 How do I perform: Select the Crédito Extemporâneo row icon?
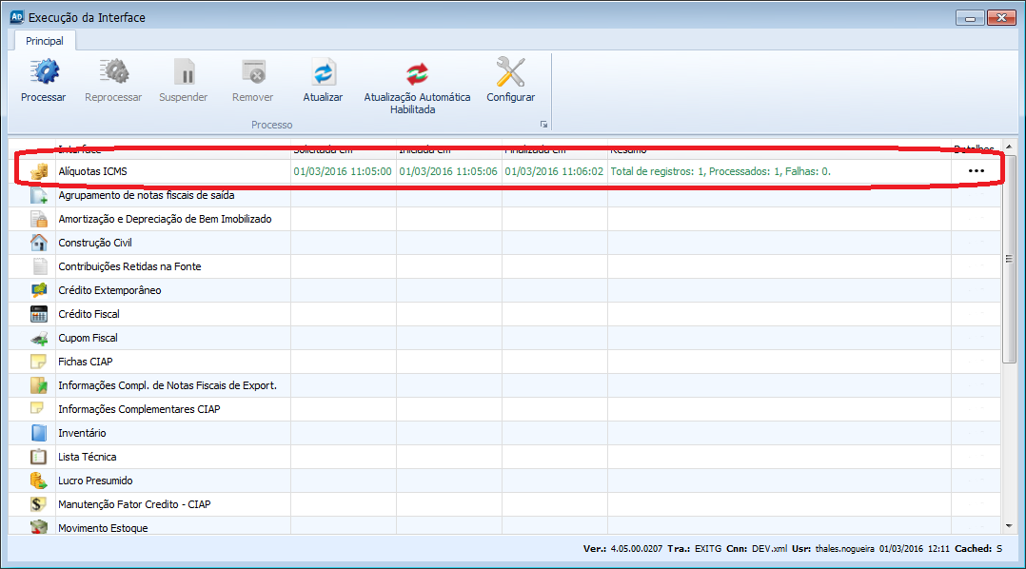(39, 290)
